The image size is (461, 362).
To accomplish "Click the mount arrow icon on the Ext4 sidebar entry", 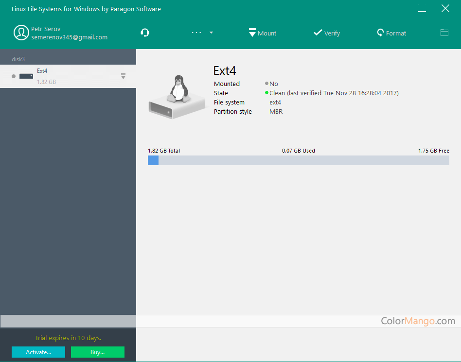I will (123, 76).
